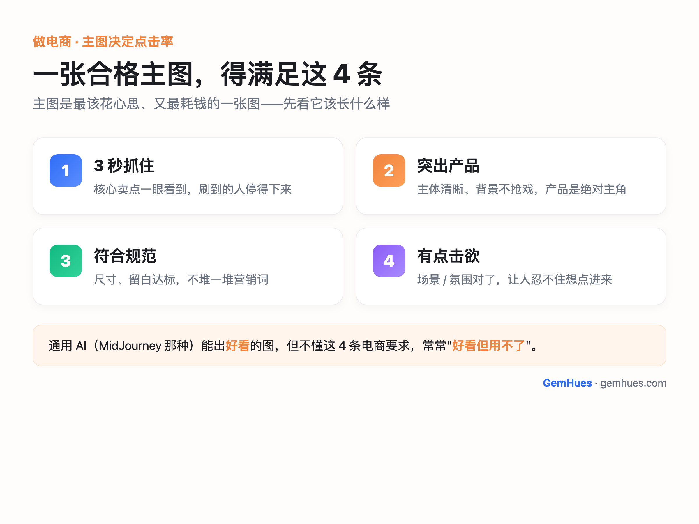Select the '3 秒抓住' card title
This screenshot has height=524, width=699.
click(x=124, y=166)
